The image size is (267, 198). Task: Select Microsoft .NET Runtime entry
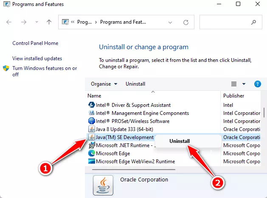coord(126,145)
